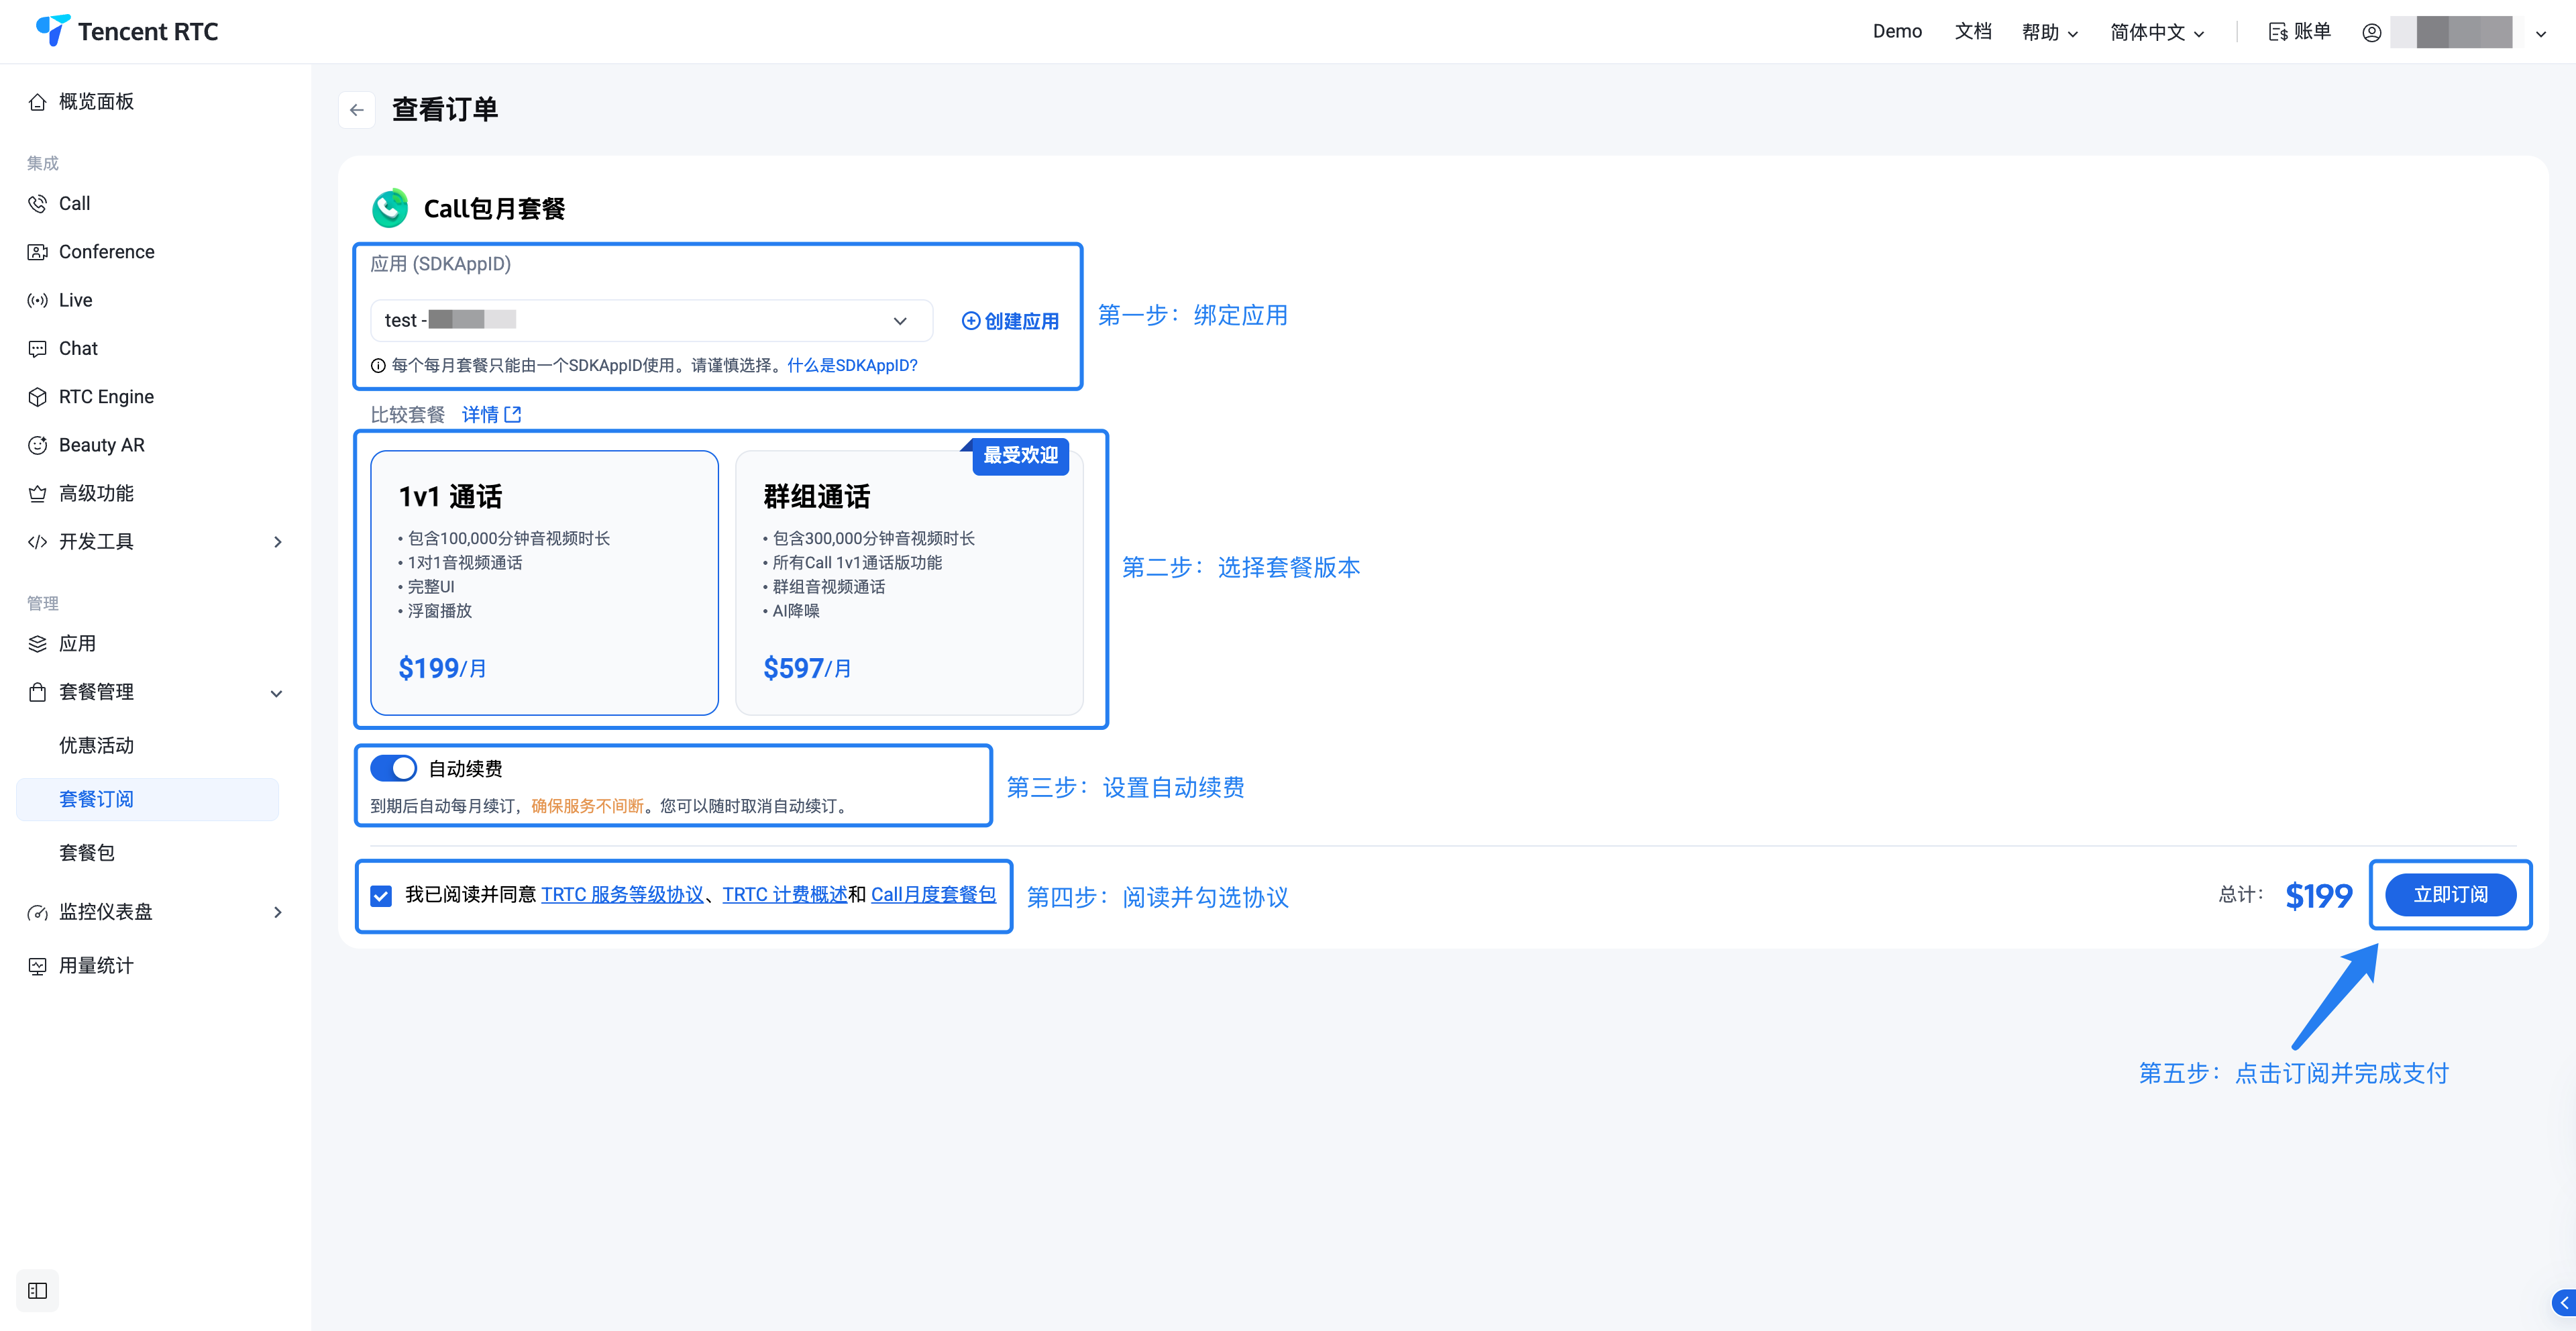Viewport: 2576px width, 1331px height.
Task: Click the RTC Engine sidebar icon
Action: click(x=37, y=397)
